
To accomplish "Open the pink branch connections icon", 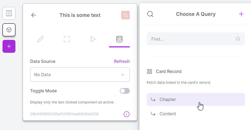I will [126, 15].
